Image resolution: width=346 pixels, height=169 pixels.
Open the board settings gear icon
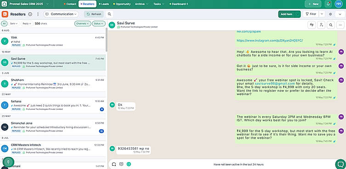pos(330,14)
